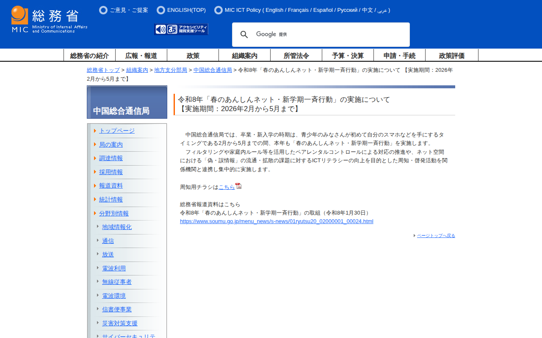Image resolution: width=542 pixels, height=338 pixels.
Task: Click the round bullet beside ご意見・ご提案
Action: pos(103,10)
